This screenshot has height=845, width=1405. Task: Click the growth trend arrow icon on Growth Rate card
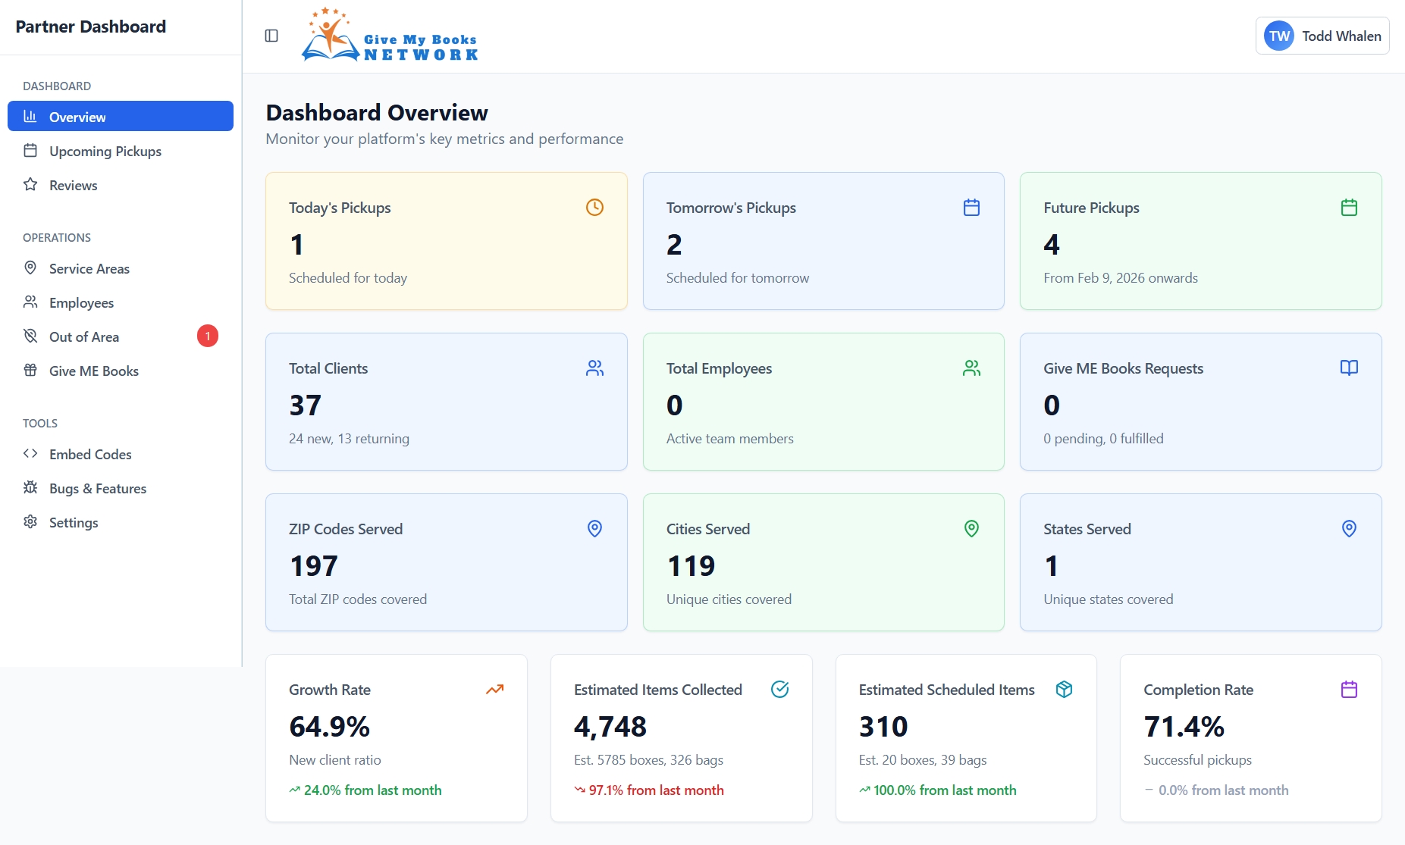(494, 689)
